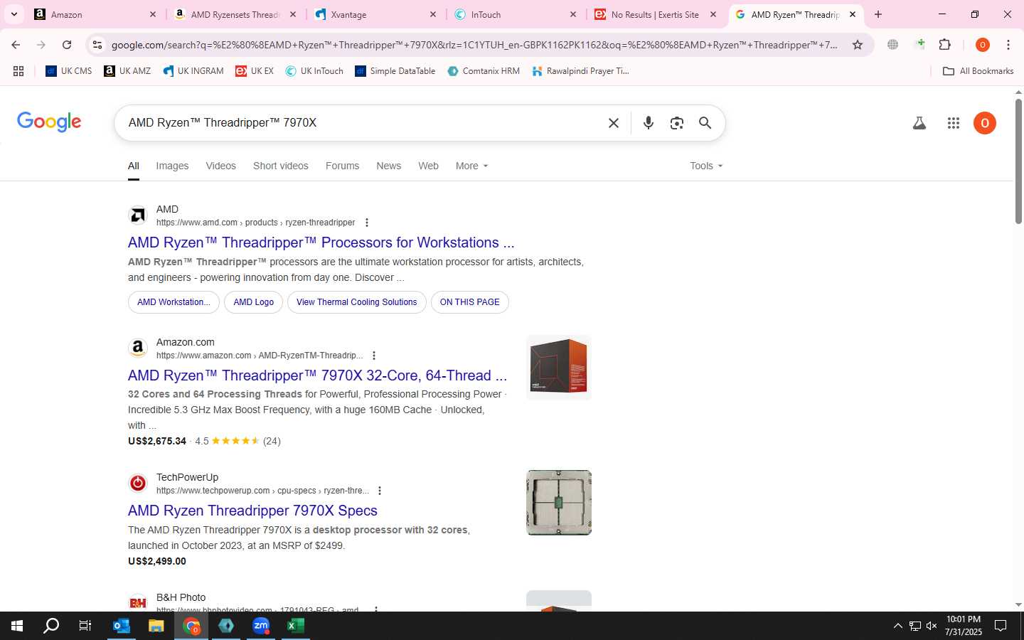Start a voice search with the microphone
The image size is (1024, 640).
(x=649, y=123)
